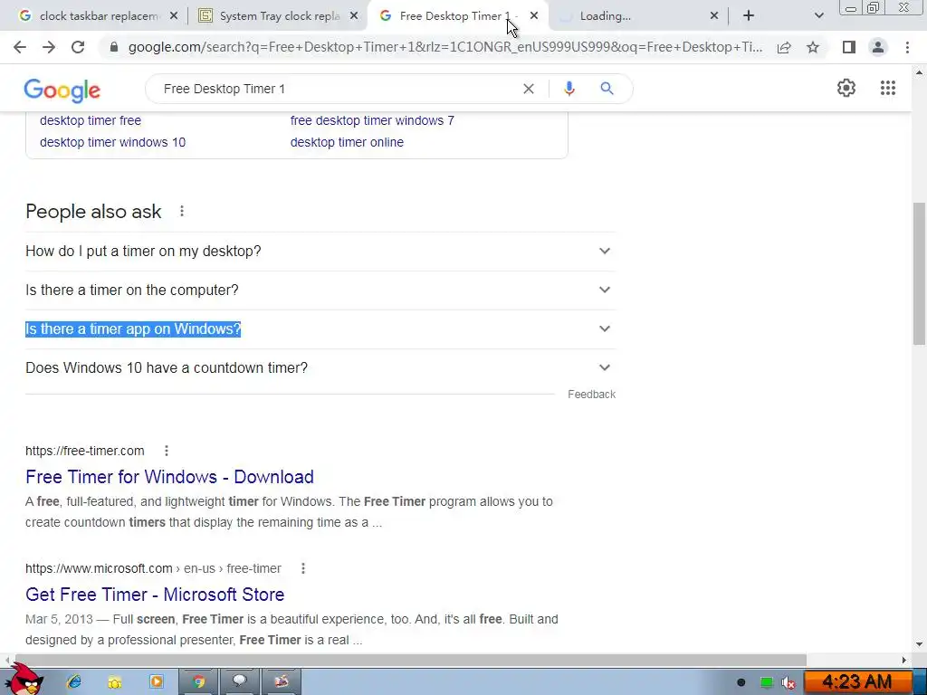This screenshot has width=927, height=695.
Task: Click the 'People also ask' heading
Action: 93,212
